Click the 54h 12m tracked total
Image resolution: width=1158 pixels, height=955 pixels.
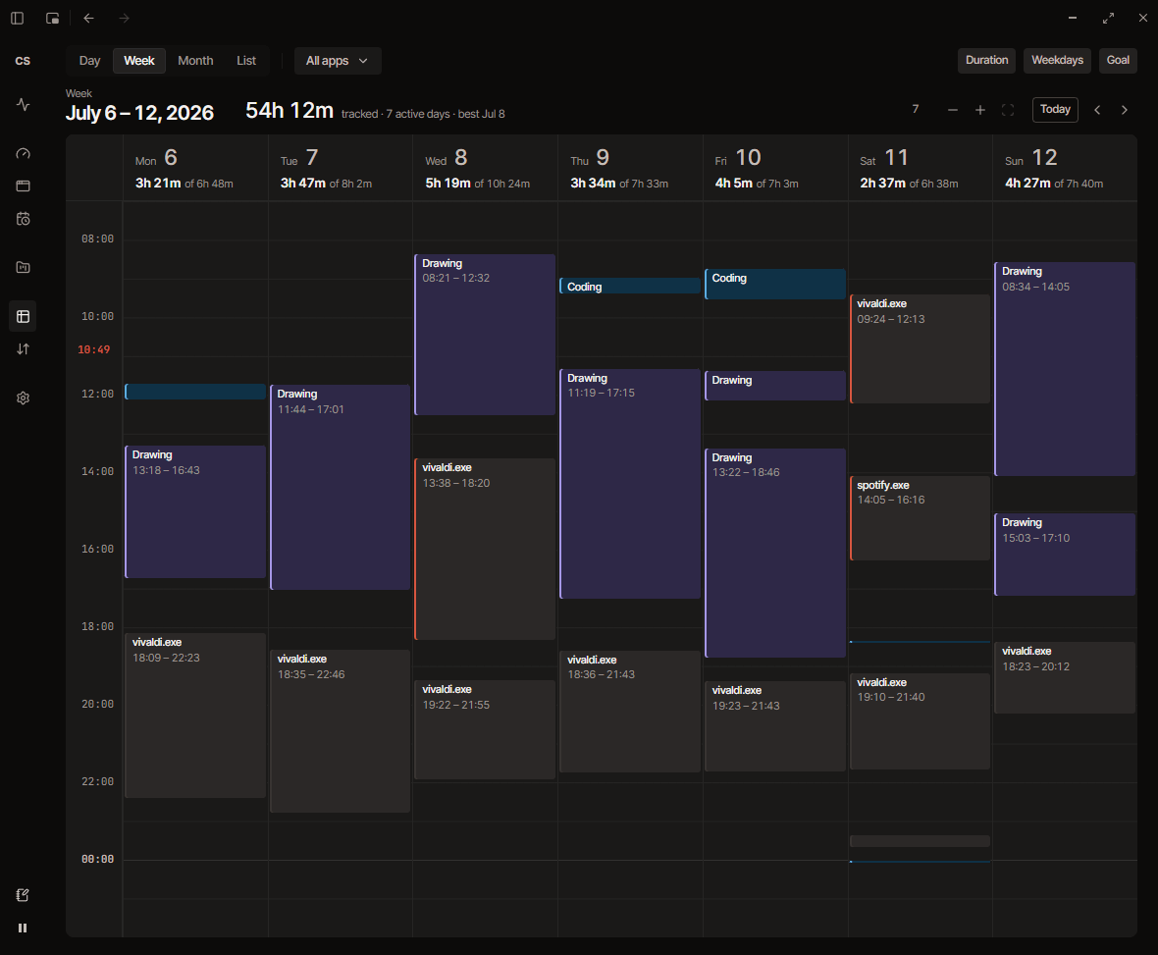tap(289, 111)
